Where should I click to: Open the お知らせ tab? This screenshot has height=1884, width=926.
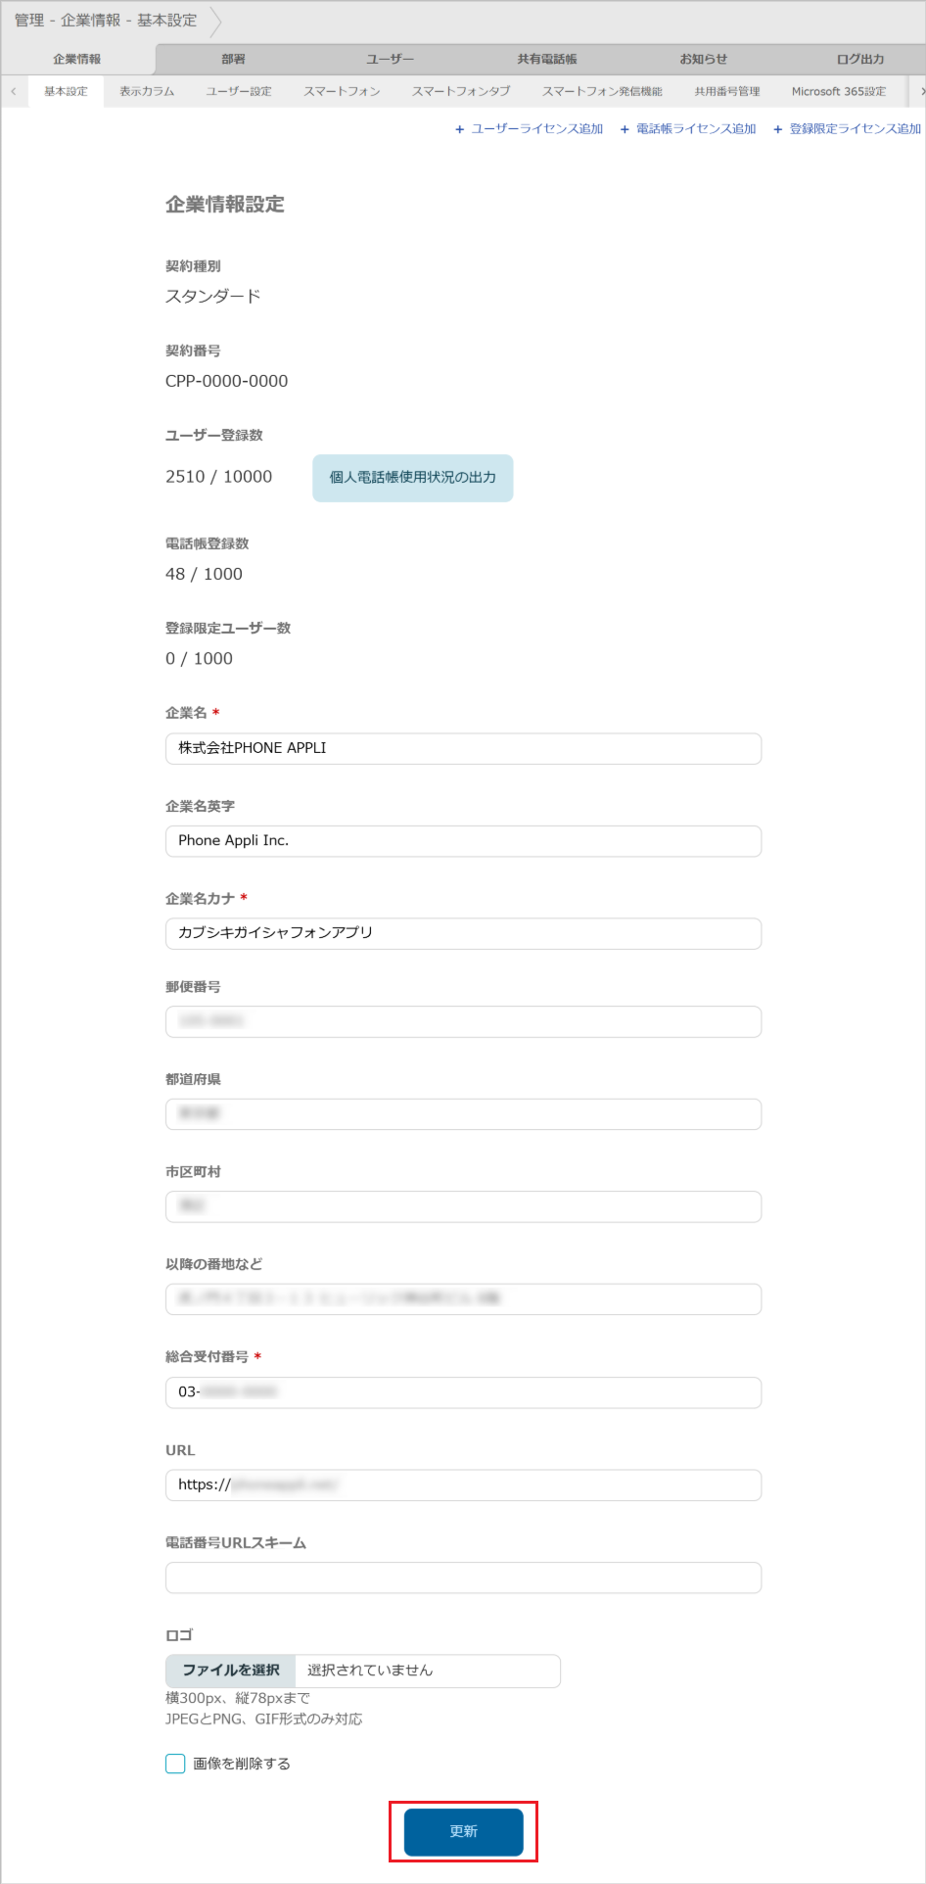point(702,59)
